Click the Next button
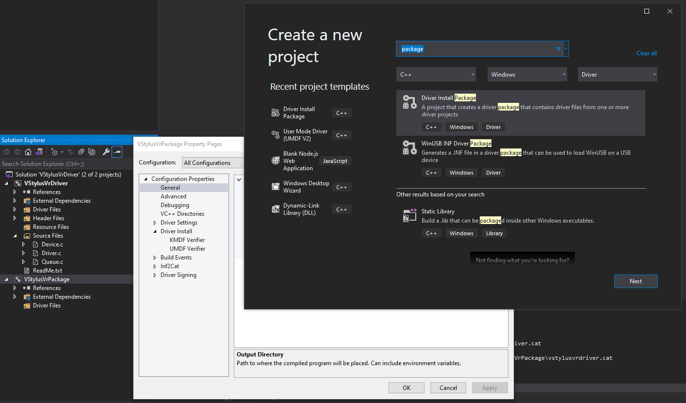Screen dimensions: 686x403 (x=636, y=281)
